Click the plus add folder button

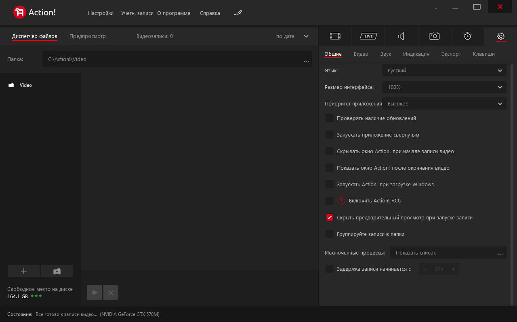24,271
